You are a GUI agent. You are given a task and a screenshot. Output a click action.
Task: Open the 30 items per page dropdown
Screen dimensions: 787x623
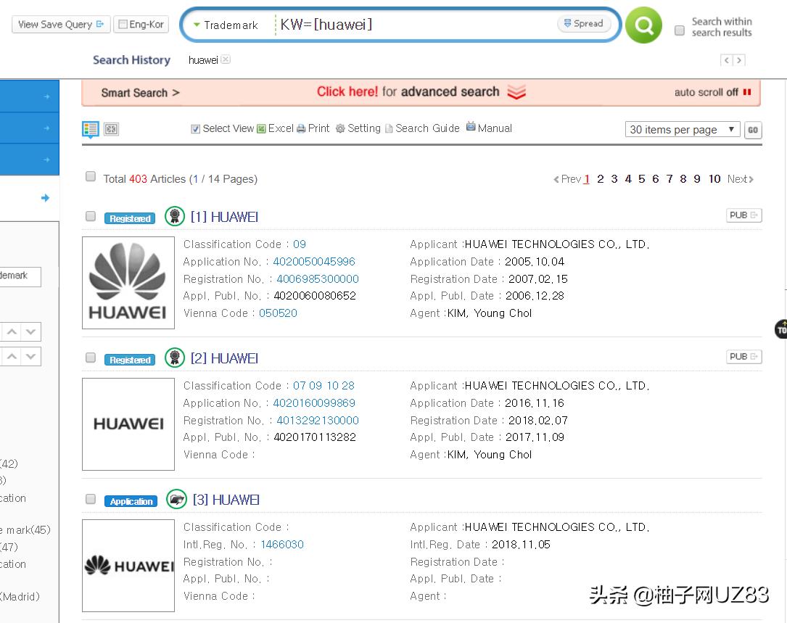click(682, 130)
